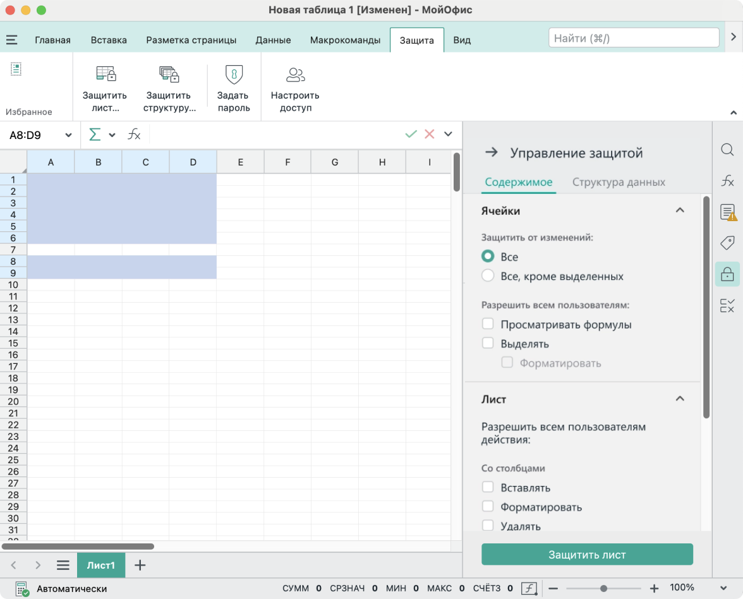
Task: Open the zoom level dropdown
Action: [723, 588]
